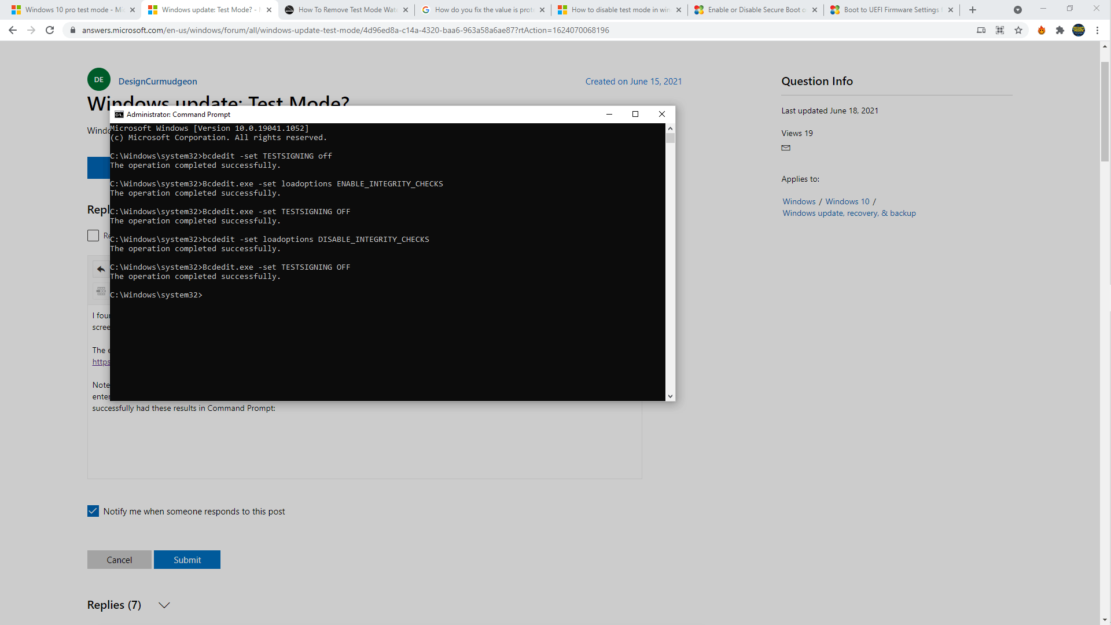Tick the checkbox below the Reply heading
Image resolution: width=1111 pixels, height=625 pixels.
tap(93, 236)
